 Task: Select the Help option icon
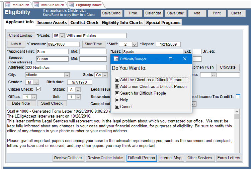tap(117, 100)
